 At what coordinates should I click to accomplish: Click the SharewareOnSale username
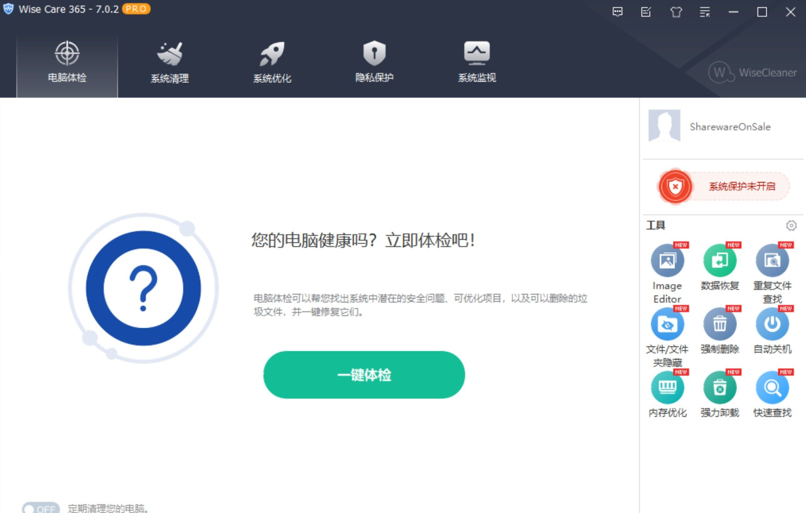pyautogui.click(x=730, y=127)
